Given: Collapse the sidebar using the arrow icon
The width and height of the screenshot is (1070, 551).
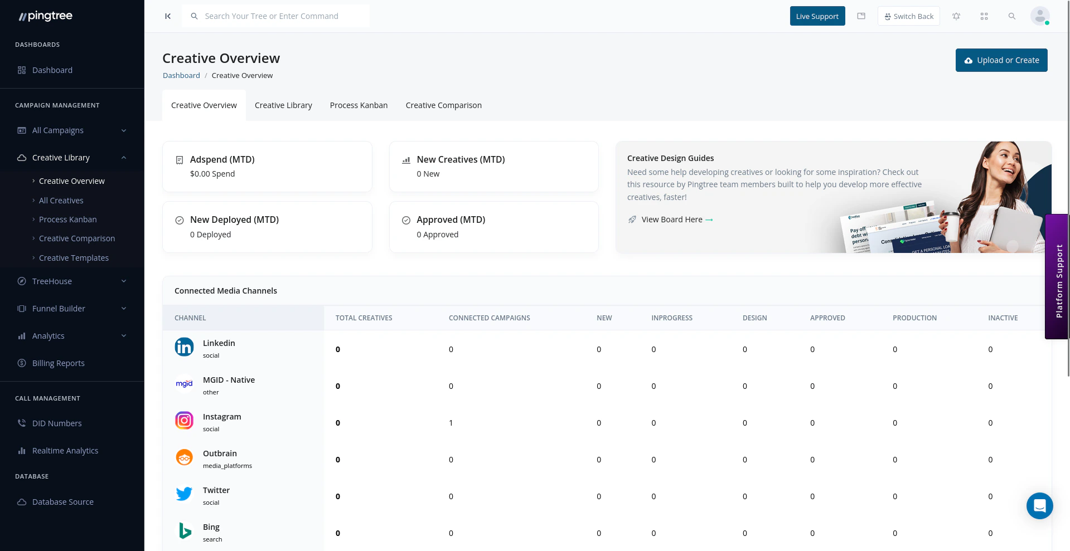Looking at the screenshot, I should point(167,16).
